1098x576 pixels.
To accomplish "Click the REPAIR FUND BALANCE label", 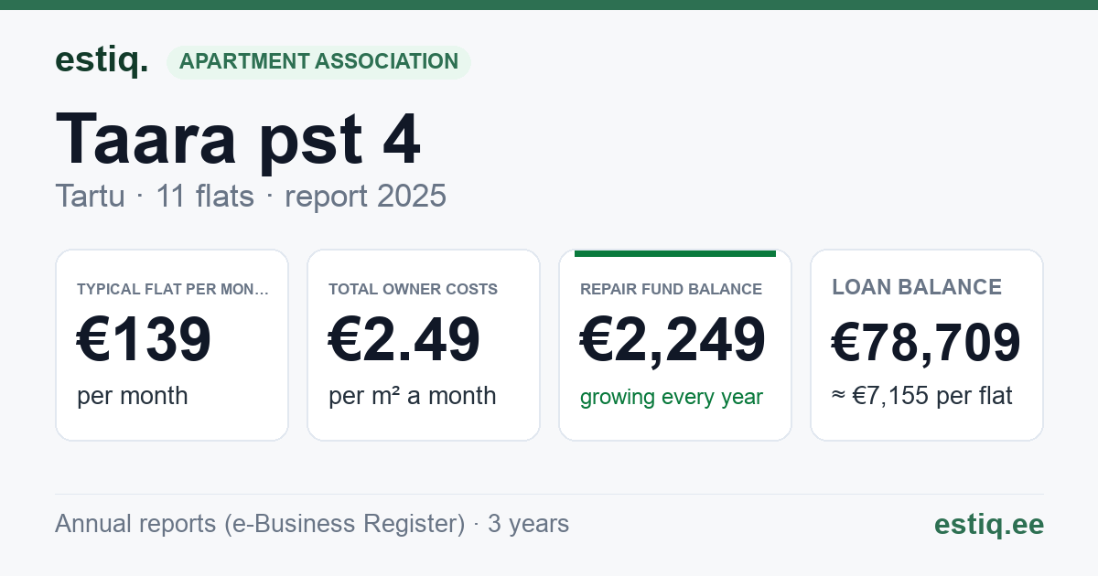I will pos(671,289).
